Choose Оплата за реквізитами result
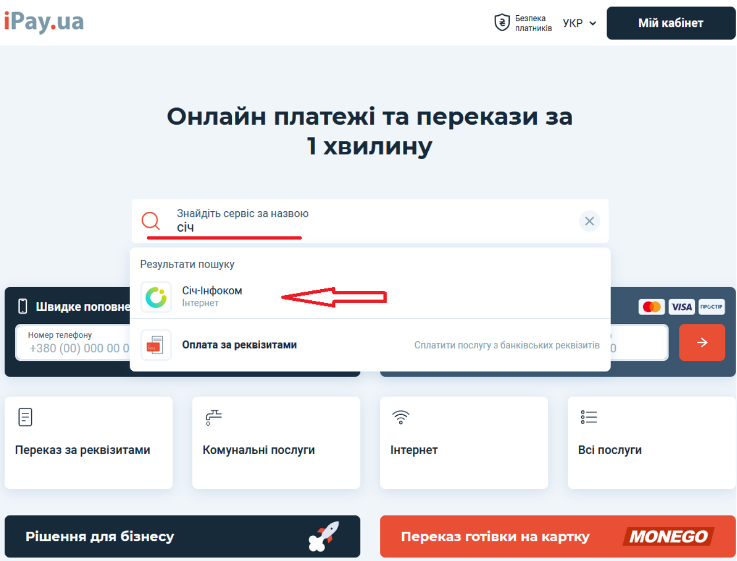737x561 pixels. click(x=370, y=345)
